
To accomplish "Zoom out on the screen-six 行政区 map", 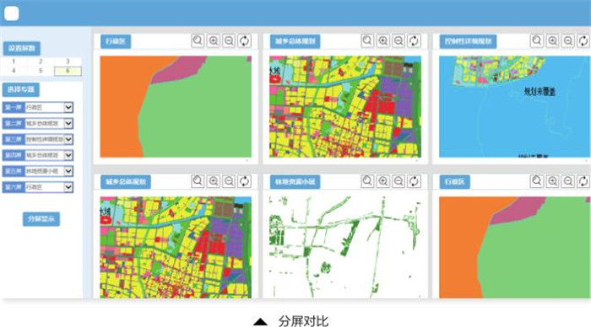I will (568, 181).
